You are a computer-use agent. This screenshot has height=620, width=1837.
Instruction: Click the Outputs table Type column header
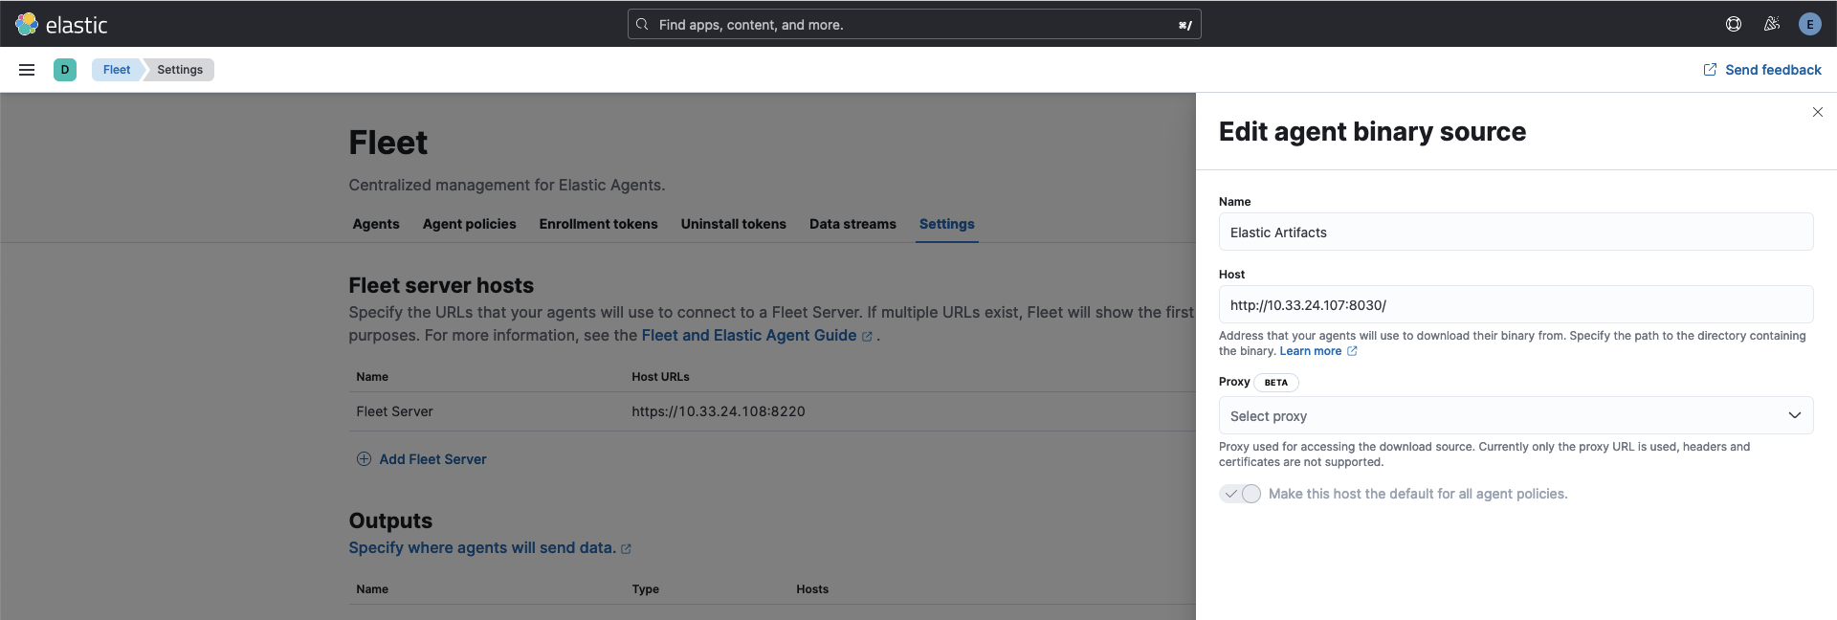click(x=646, y=589)
